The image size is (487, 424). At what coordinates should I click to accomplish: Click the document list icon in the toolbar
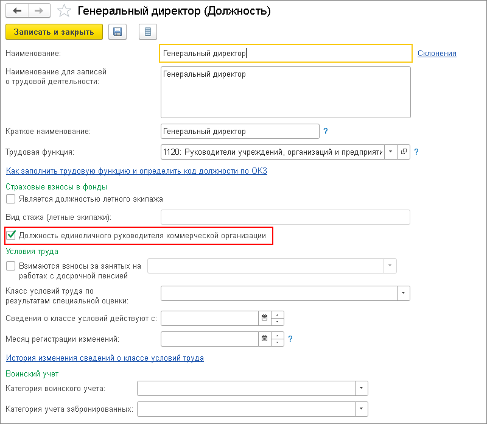coord(148,32)
